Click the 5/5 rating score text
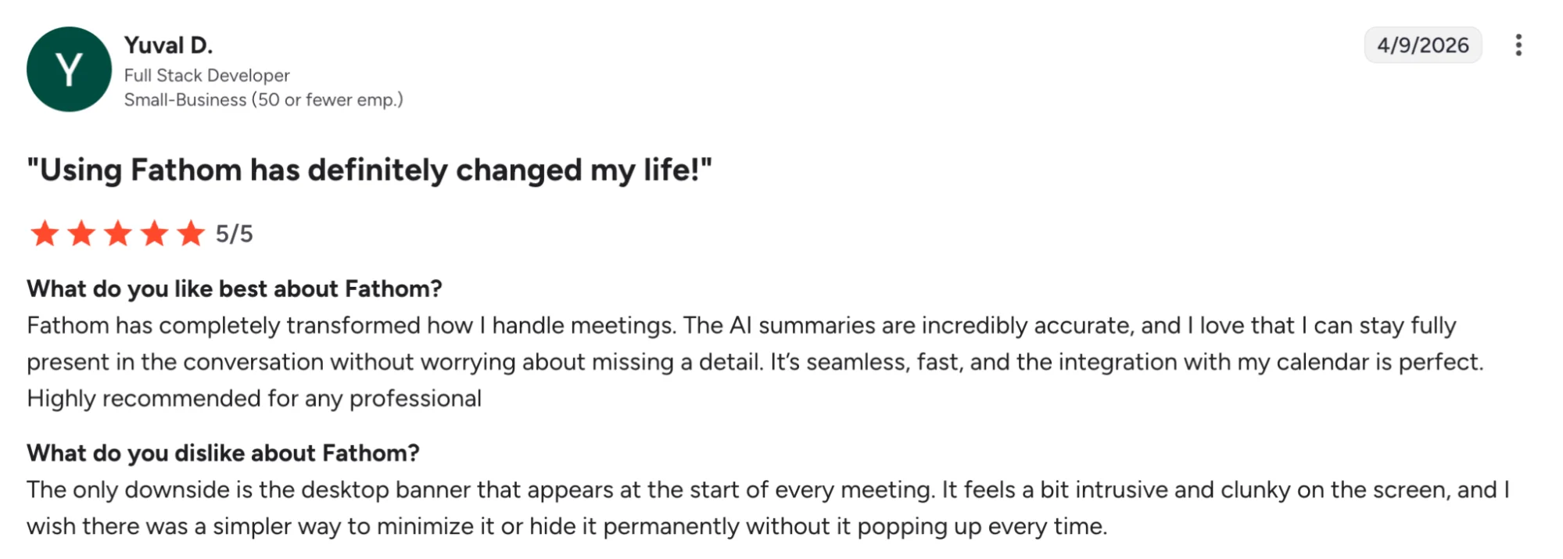 tap(235, 234)
